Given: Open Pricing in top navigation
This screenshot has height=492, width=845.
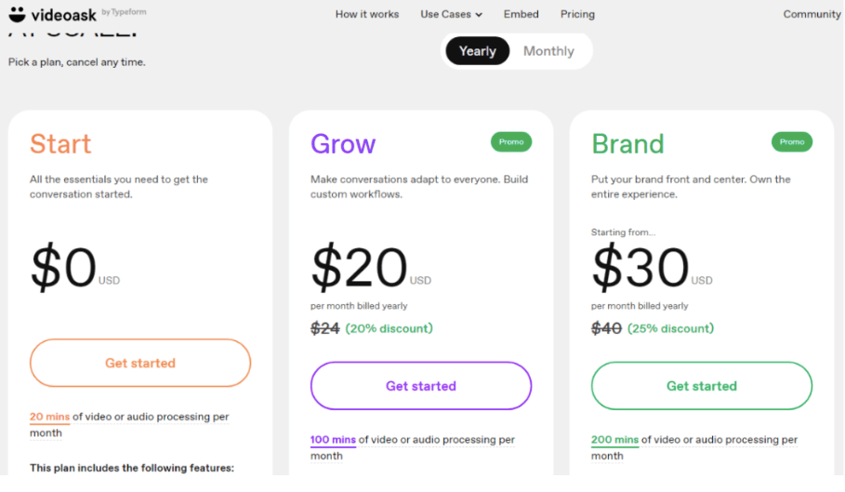Looking at the screenshot, I should pyautogui.click(x=577, y=15).
